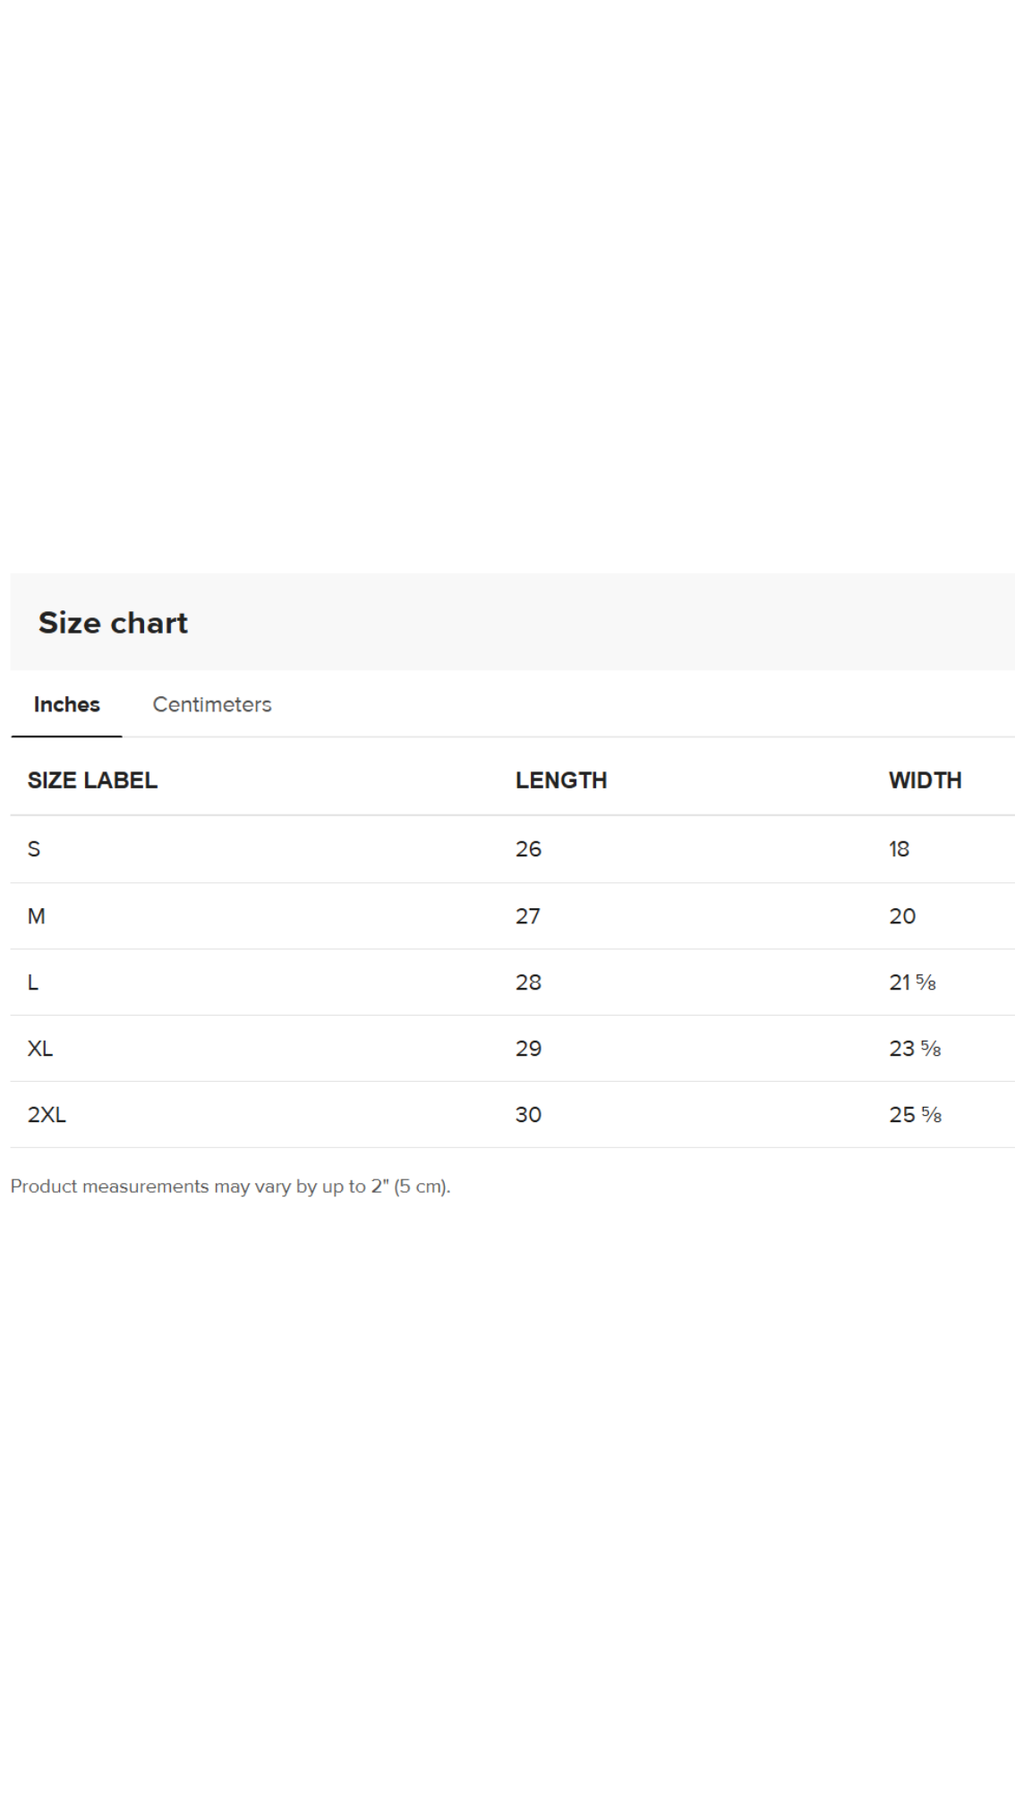This screenshot has height=1804, width=1015.
Task: Click the length value 28
Action: coord(528,983)
